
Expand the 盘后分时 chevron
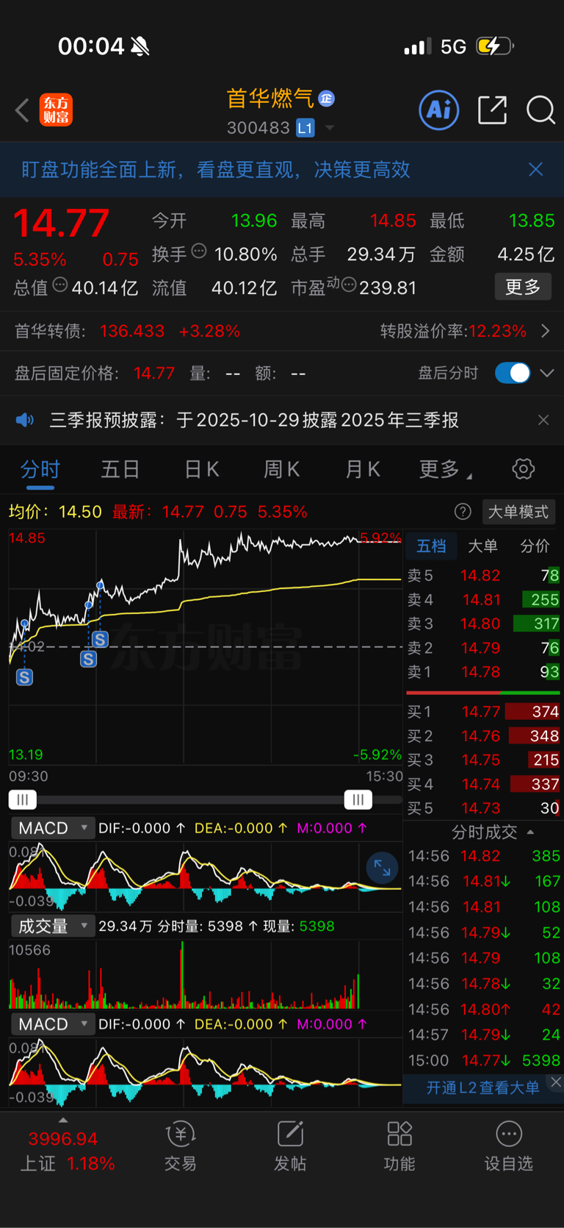[547, 373]
